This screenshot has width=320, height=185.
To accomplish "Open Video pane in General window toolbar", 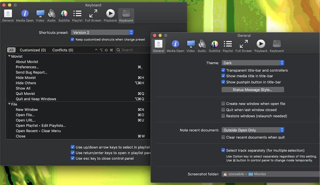I will pos(191,46).
